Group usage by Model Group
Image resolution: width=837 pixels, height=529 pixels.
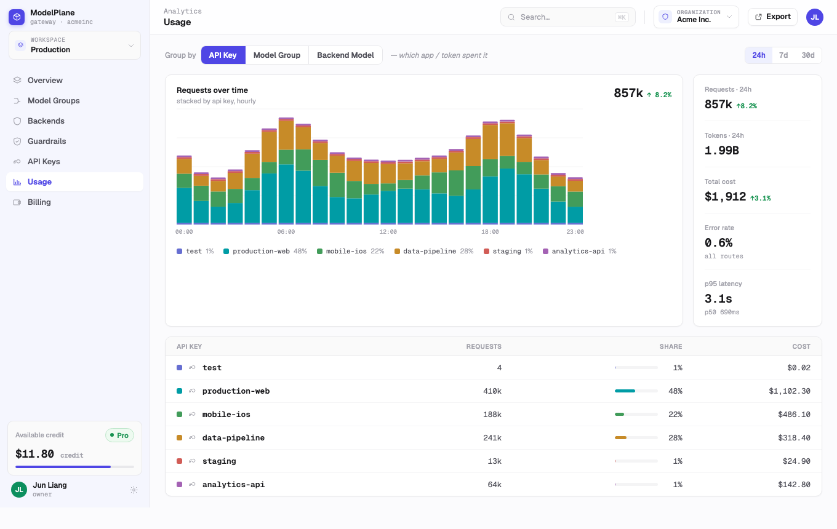pos(277,55)
